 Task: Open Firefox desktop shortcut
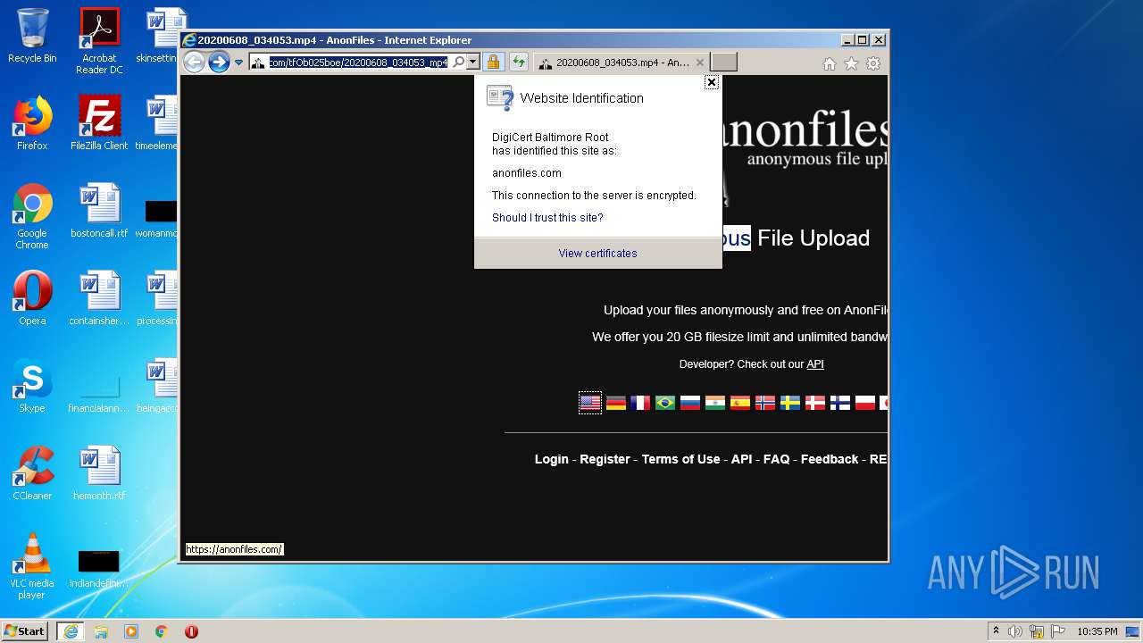click(32, 123)
